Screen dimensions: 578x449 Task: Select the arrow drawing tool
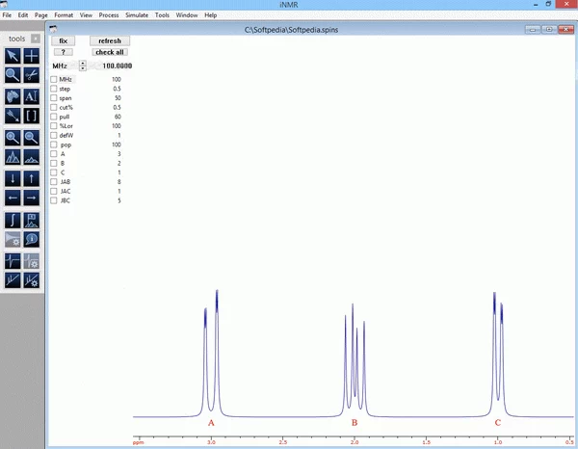pos(13,116)
